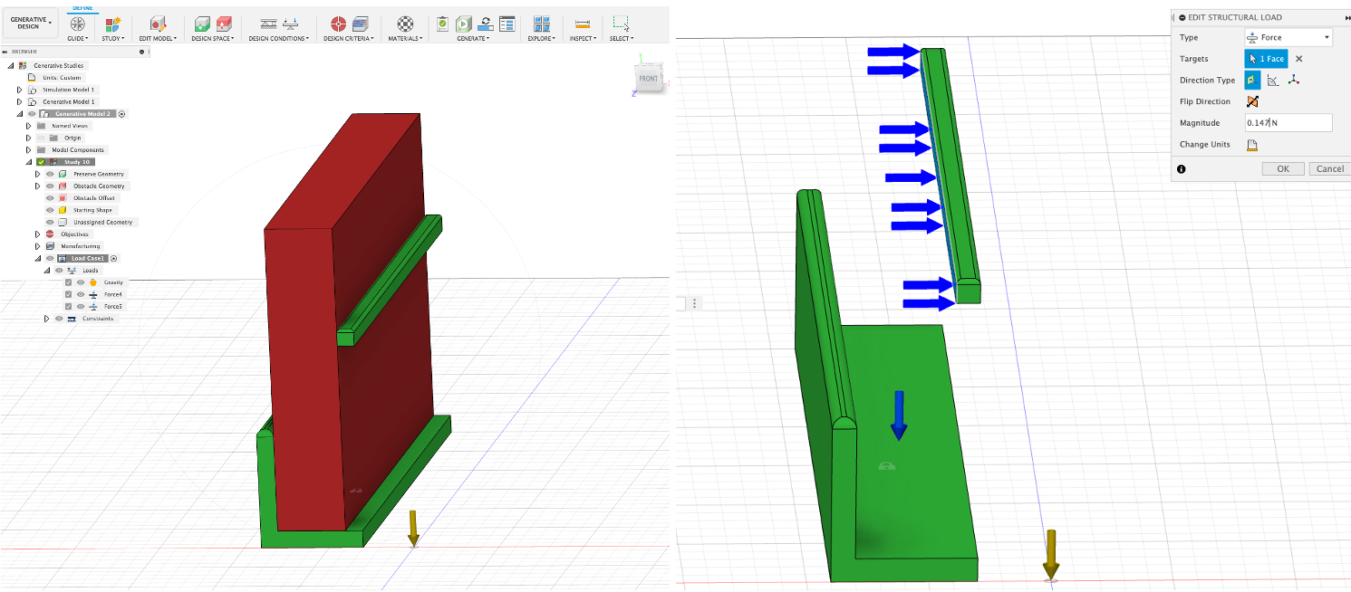Click inside the Magnitude input field
This screenshot has width=1351, height=592.
pos(1287,122)
